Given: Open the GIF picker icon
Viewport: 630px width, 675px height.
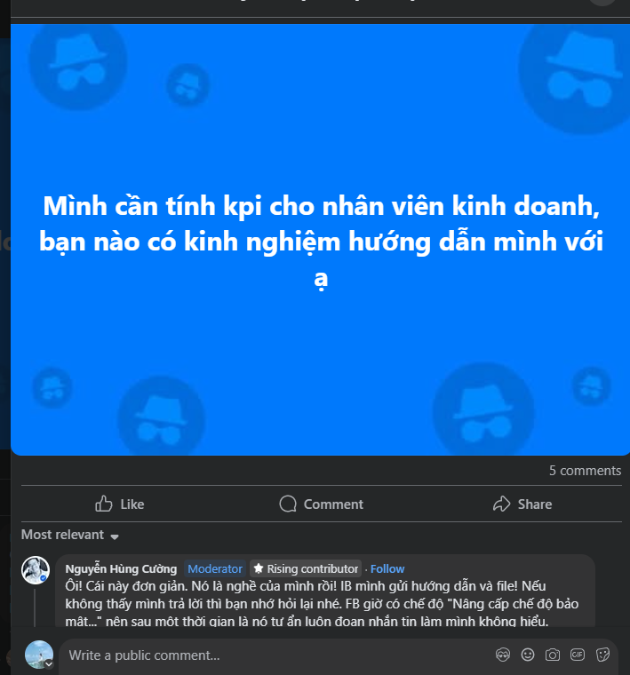Looking at the screenshot, I should [578, 655].
